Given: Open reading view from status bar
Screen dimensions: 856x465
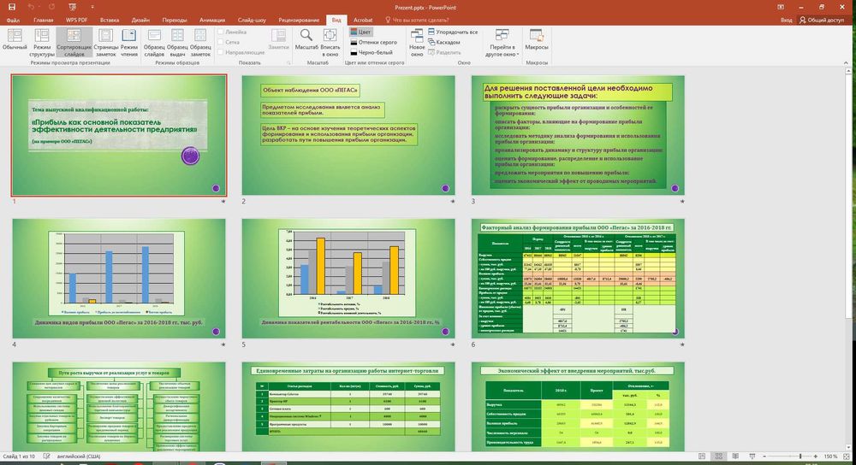Looking at the screenshot, I should coord(735,456).
